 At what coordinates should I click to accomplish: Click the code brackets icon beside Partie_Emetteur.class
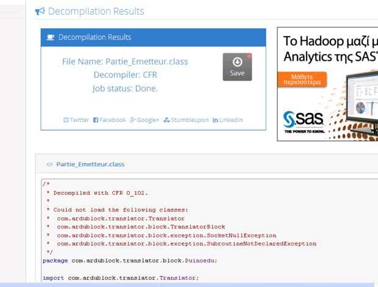click(x=49, y=164)
